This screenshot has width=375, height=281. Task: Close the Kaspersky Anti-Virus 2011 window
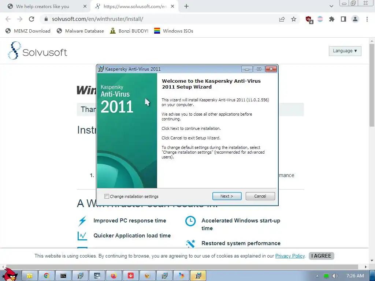point(271,69)
